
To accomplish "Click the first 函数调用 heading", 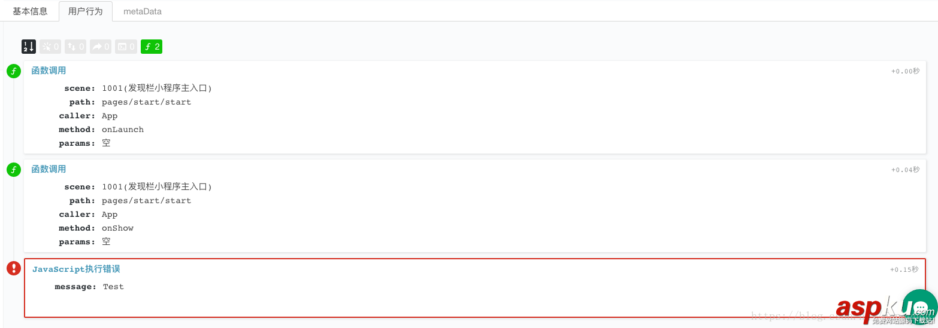I will [x=49, y=70].
